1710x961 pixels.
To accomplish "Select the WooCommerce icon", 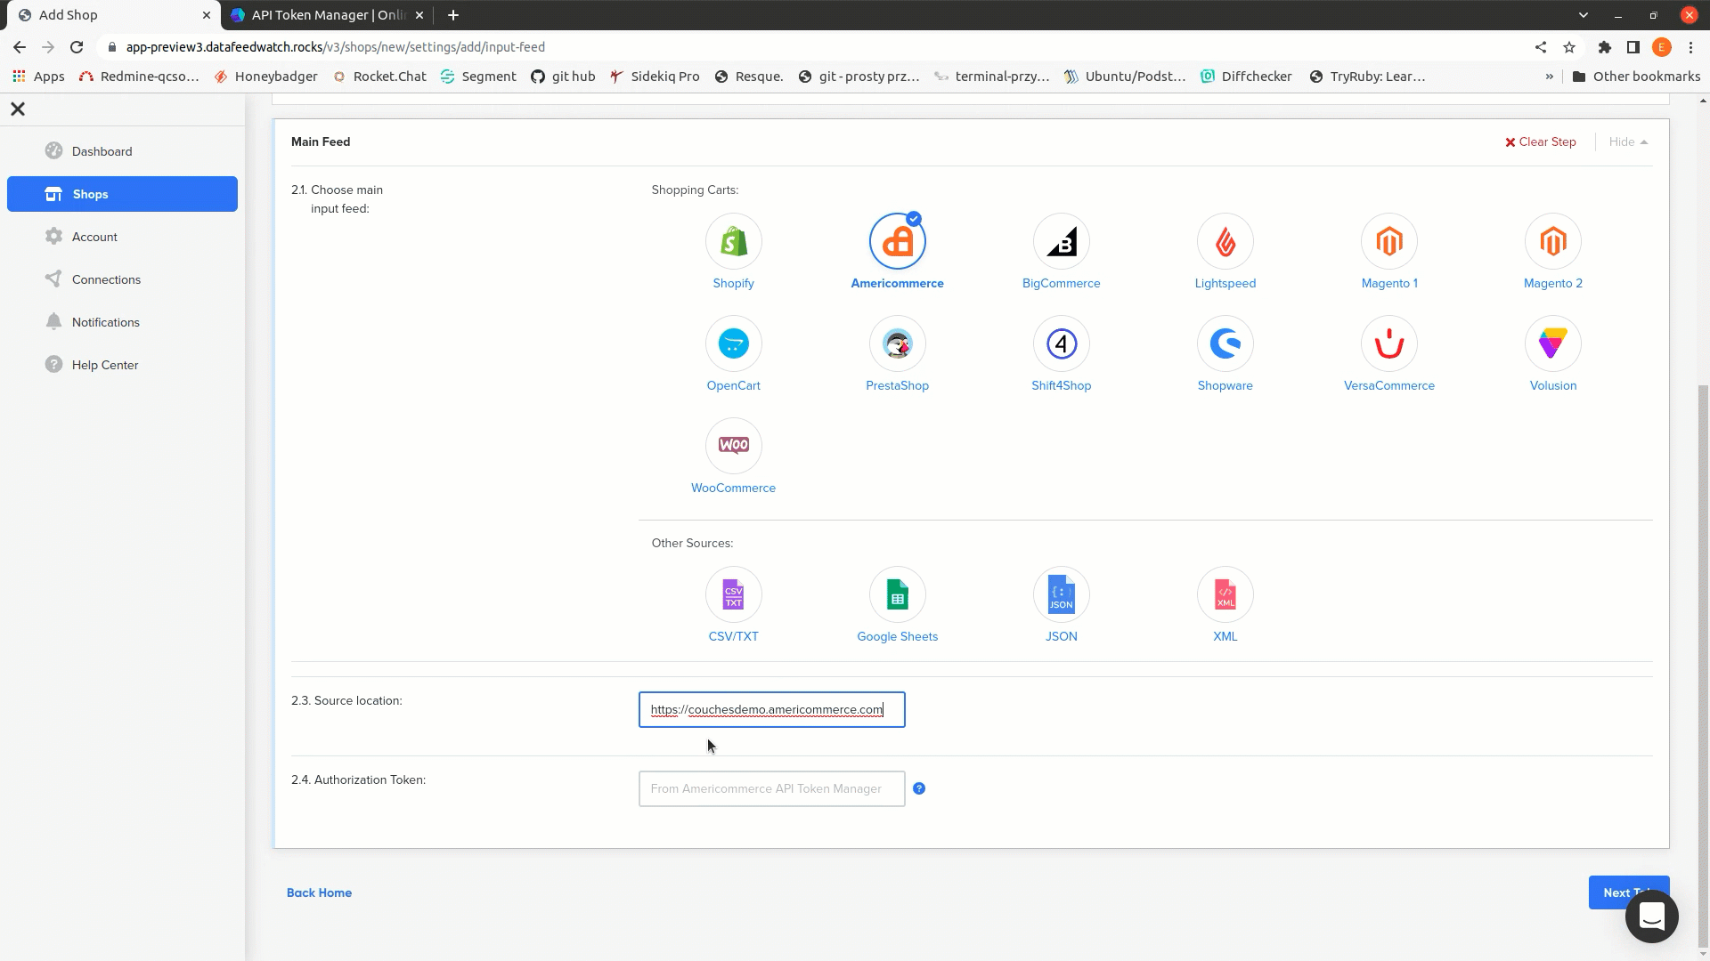I will pos(733,446).
